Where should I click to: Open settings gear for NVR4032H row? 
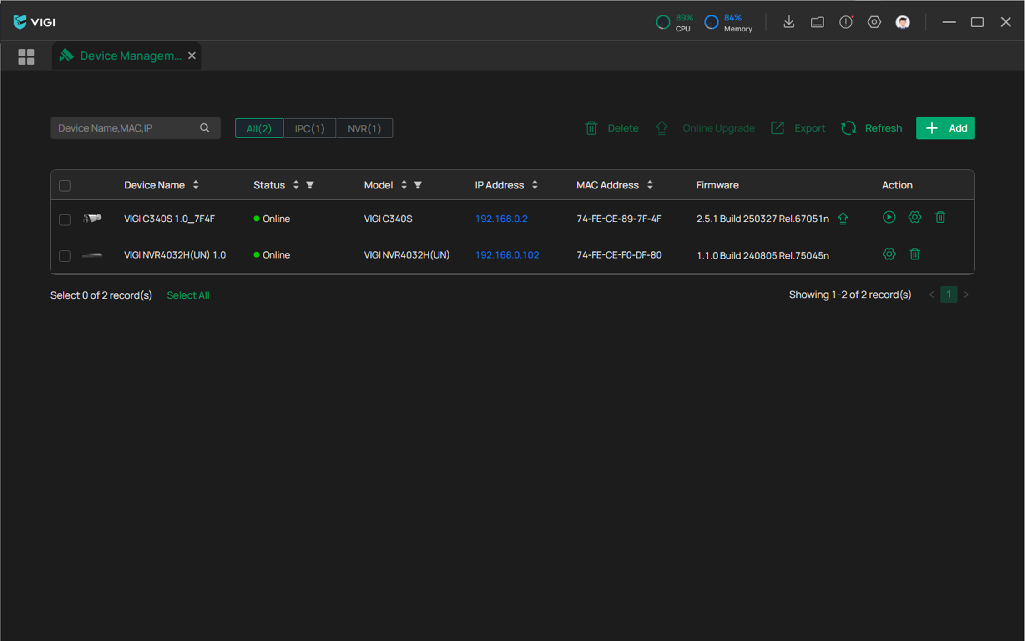tap(889, 254)
